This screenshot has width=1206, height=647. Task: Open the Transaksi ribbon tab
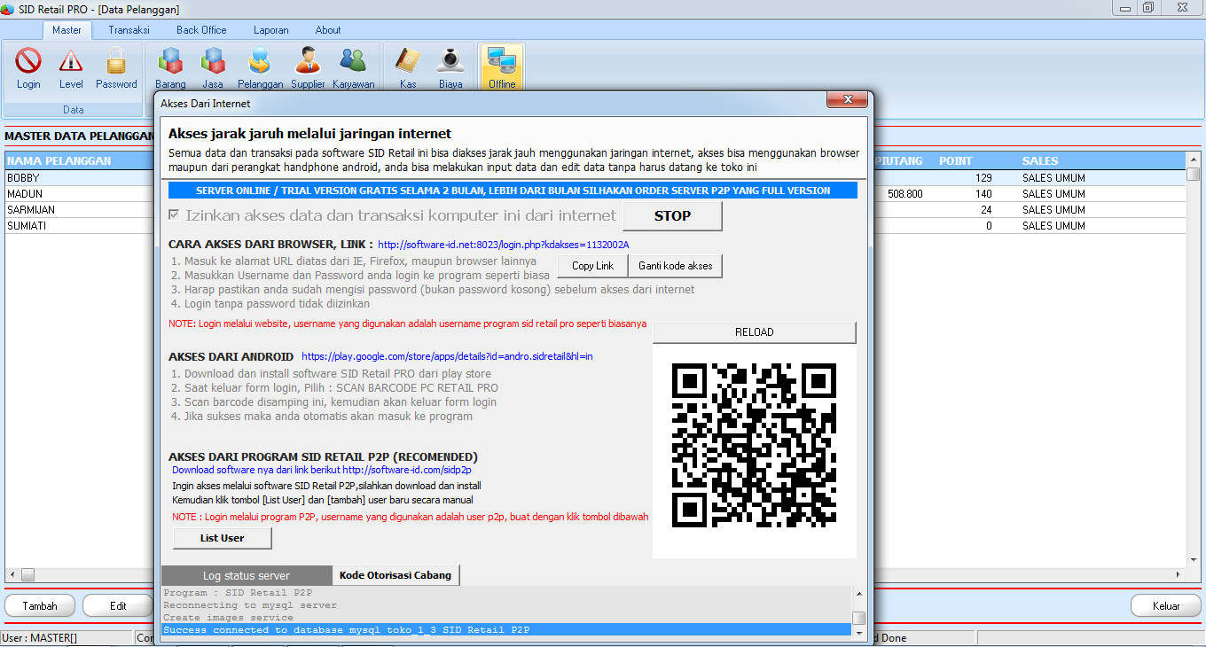pyautogui.click(x=129, y=30)
